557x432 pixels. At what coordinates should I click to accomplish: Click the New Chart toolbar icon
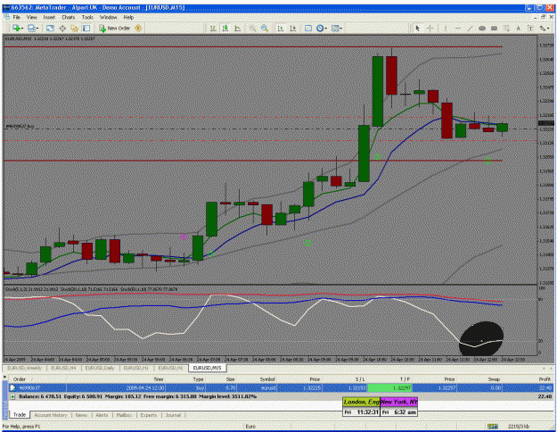coord(15,28)
